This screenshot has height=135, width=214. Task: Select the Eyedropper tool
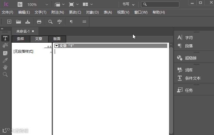click(5, 60)
